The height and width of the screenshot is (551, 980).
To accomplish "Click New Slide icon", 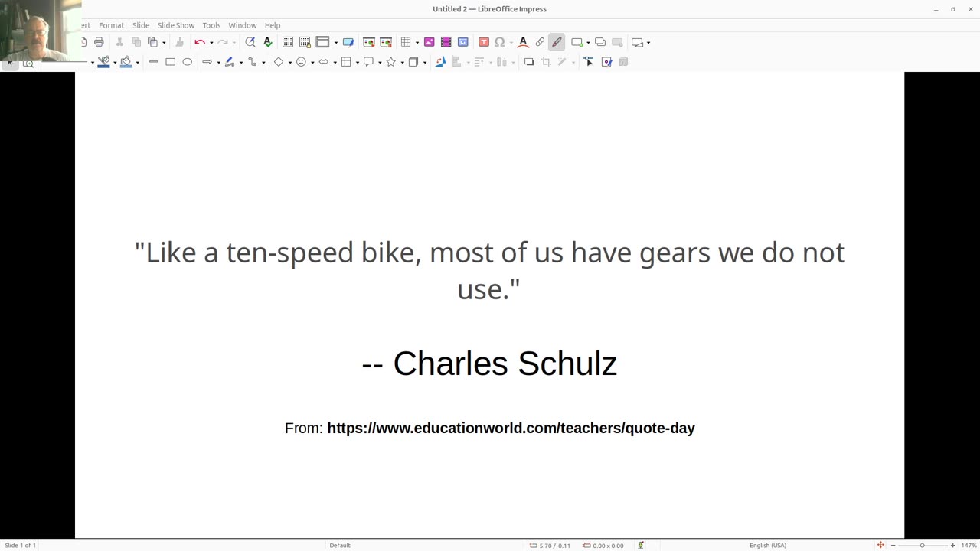I will pos(577,42).
